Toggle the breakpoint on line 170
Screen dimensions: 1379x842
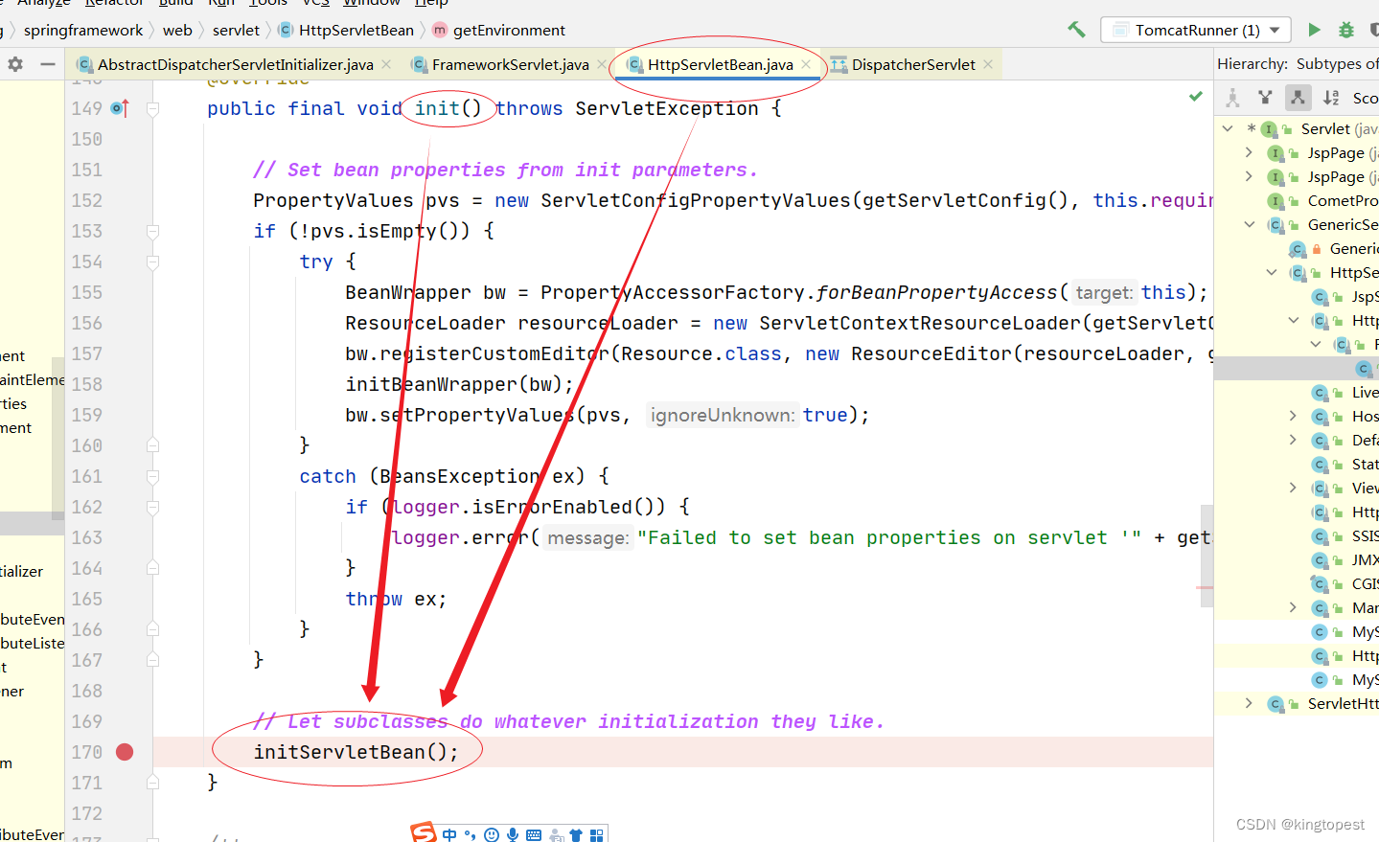(x=125, y=752)
